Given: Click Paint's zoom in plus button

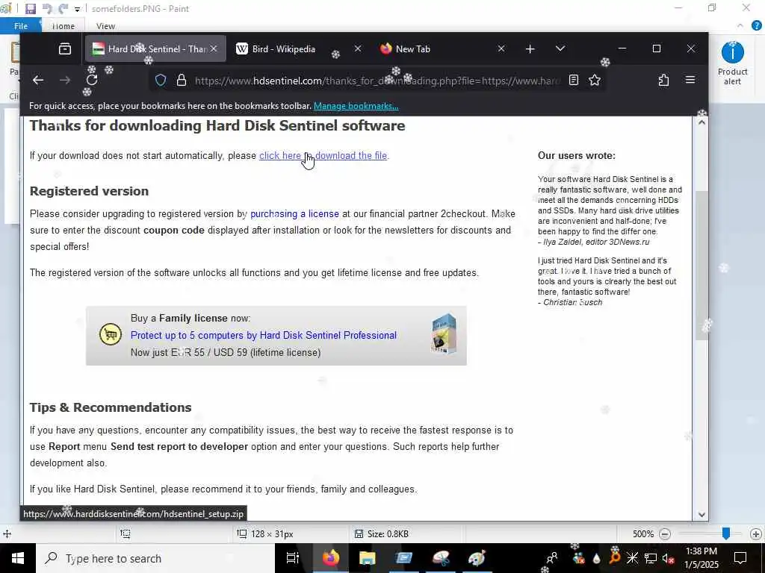Looking at the screenshot, I should tap(756, 534).
